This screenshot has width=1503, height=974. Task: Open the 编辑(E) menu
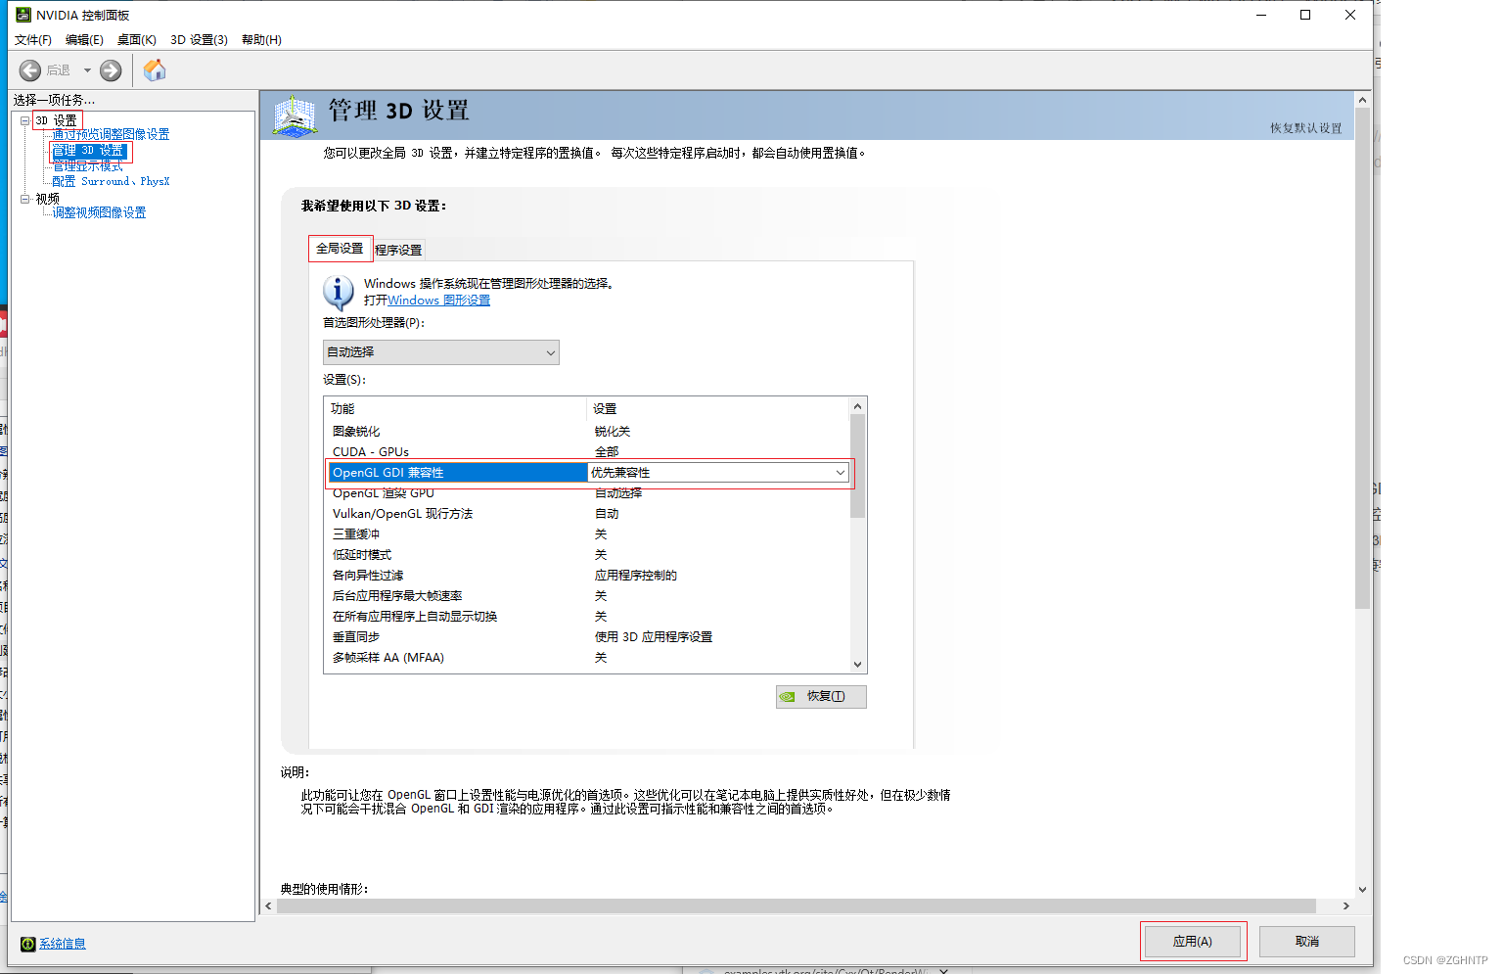pos(84,40)
